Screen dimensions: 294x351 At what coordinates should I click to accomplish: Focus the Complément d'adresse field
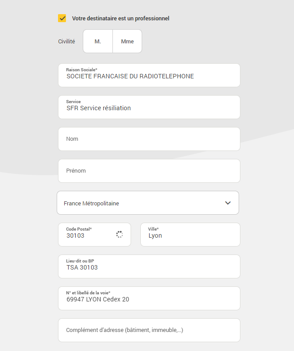[149, 330]
